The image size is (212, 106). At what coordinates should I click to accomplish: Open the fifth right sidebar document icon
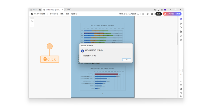[x=181, y=36]
